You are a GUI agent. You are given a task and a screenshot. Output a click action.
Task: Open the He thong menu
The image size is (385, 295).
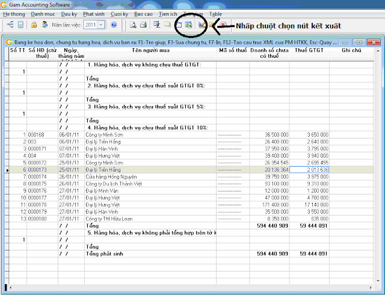(x=13, y=13)
